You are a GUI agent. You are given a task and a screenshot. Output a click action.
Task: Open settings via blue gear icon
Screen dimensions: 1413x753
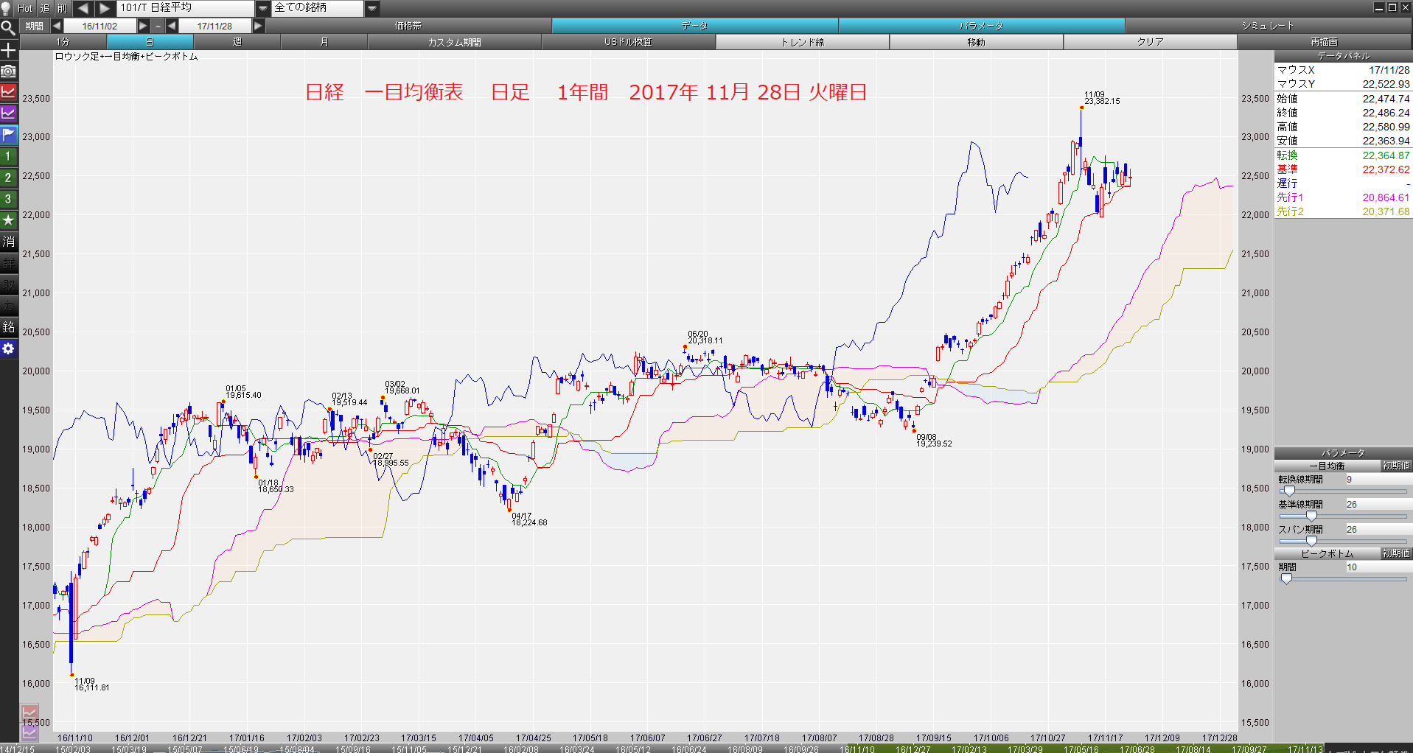click(x=8, y=349)
